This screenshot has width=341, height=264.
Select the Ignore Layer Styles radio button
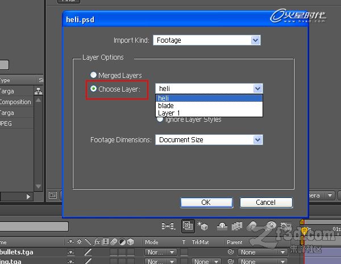coord(160,119)
